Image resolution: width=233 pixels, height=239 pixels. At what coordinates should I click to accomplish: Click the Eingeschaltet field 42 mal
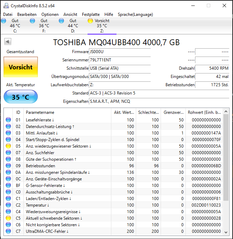point(212,76)
